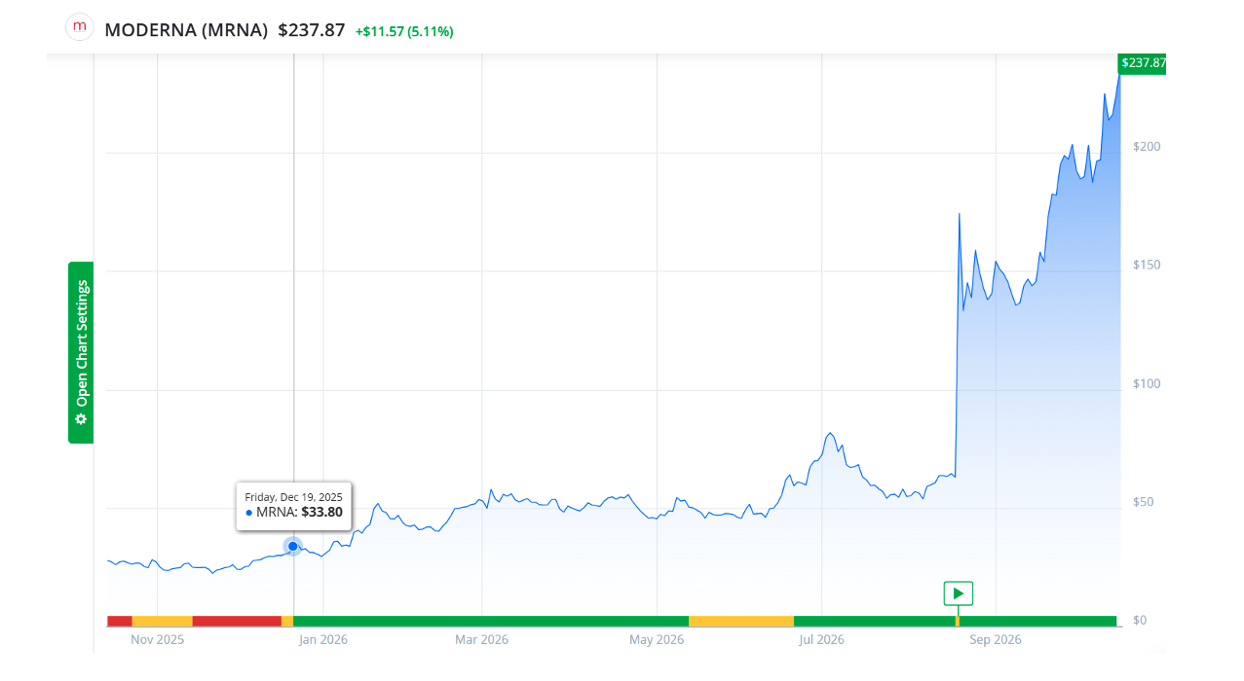This screenshot has width=1244, height=681.
Task: Click the green play marker flag
Action: tap(958, 593)
